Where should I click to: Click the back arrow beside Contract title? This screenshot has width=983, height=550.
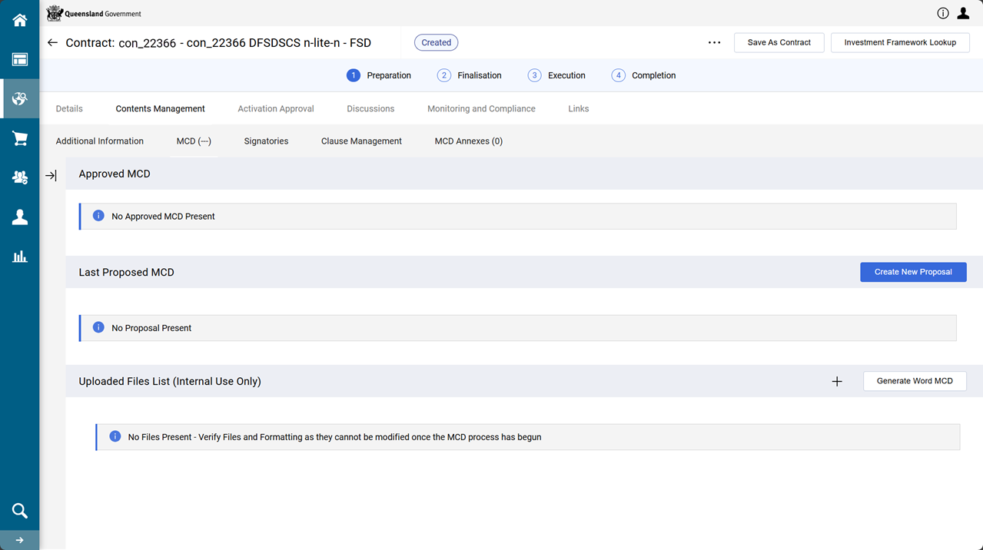click(52, 43)
